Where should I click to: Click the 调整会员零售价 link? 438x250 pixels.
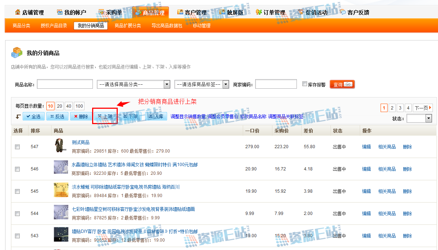(223, 116)
